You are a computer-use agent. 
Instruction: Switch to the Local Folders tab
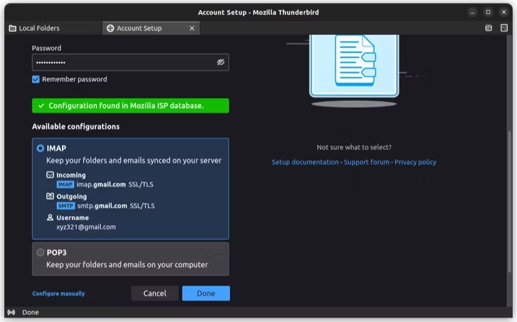[54, 28]
